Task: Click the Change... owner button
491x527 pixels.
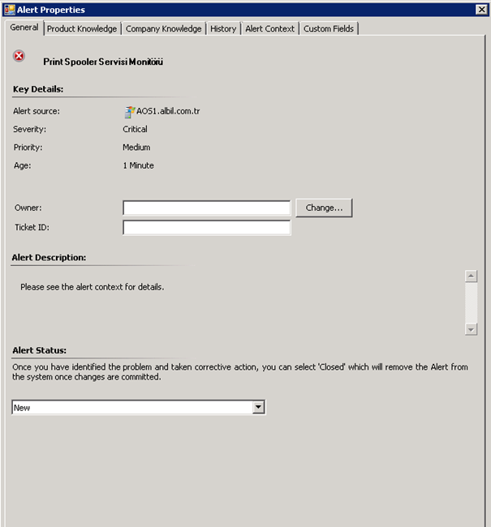Action: (324, 208)
